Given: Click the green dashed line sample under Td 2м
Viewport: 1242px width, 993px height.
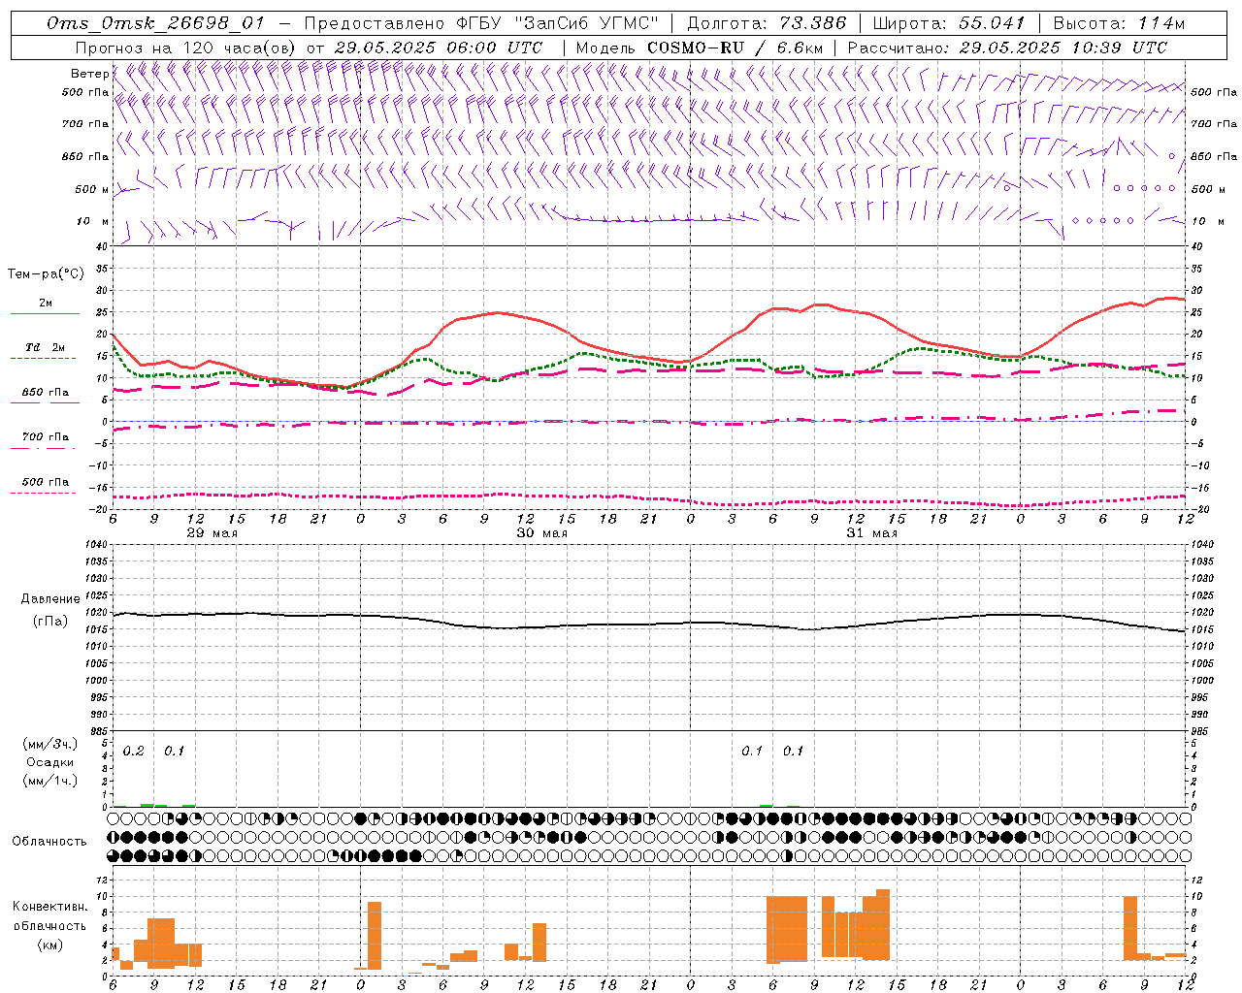Looking at the screenshot, I should pyautogui.click(x=44, y=359).
